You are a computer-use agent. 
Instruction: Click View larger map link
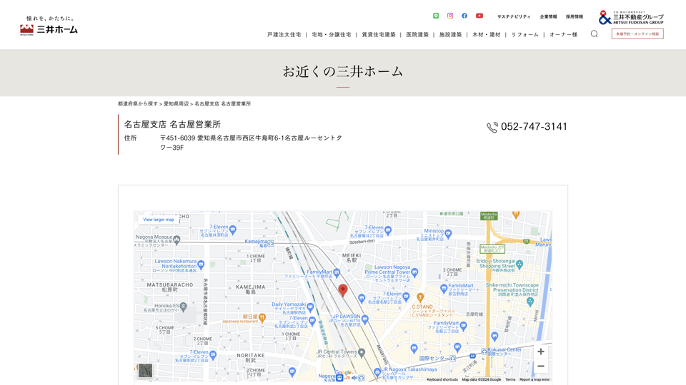(x=159, y=220)
